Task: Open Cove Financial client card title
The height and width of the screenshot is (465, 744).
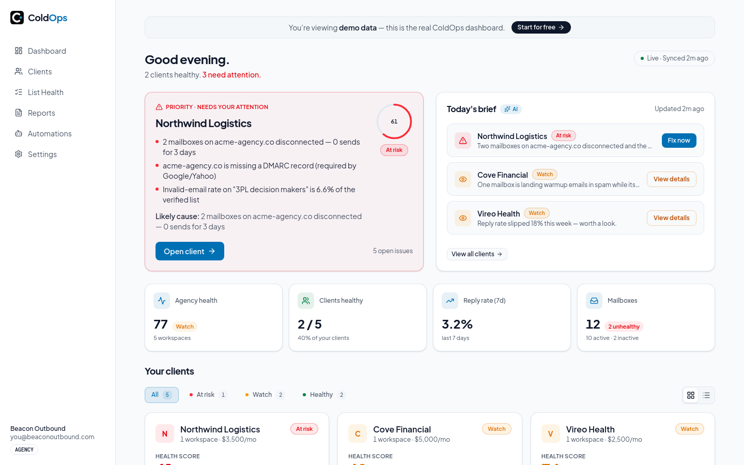Action: 402,429
